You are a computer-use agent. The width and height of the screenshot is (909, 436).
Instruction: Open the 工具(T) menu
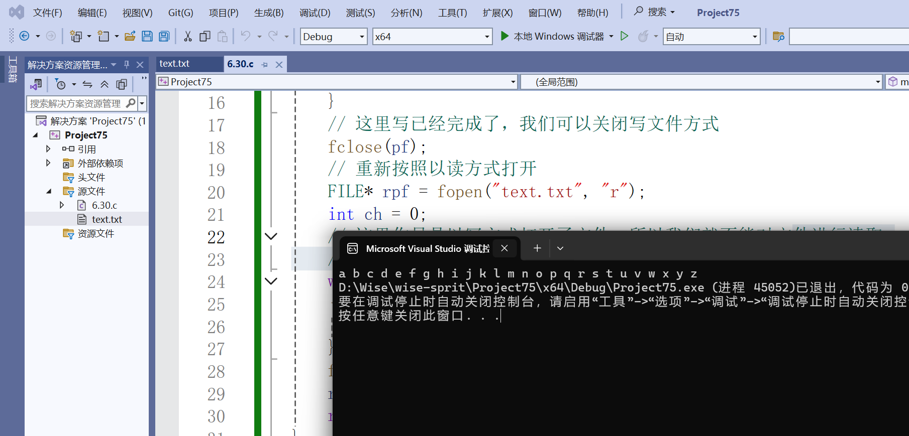(452, 13)
